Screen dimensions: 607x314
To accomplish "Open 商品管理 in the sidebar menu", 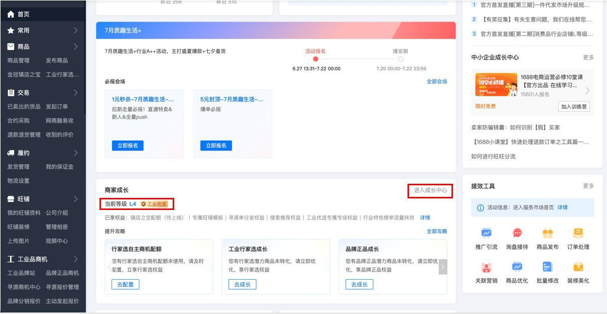I will click(x=18, y=61).
